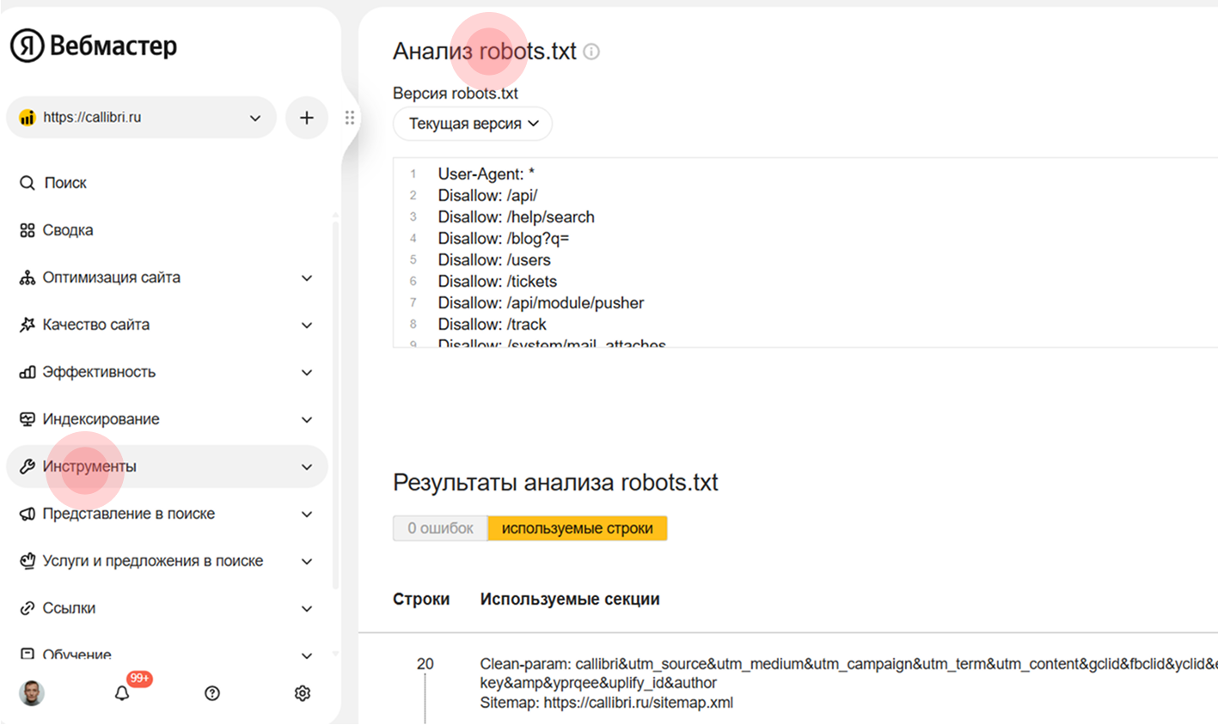Click the info icon next to Анализ robots.txt
Viewport: 1218px width, 725px height.
[x=591, y=52]
